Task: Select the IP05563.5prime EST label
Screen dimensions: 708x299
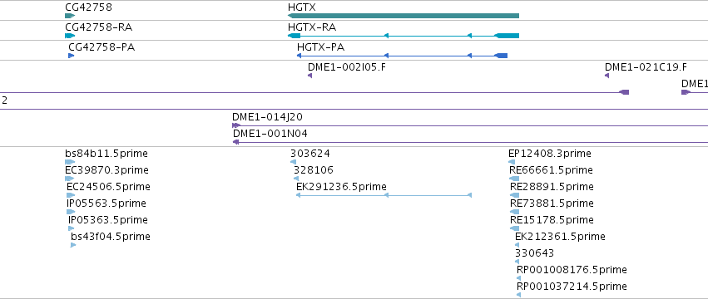Action: [106, 203]
